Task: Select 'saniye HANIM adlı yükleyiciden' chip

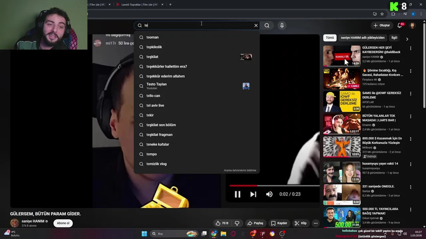Action: [x=363, y=38]
